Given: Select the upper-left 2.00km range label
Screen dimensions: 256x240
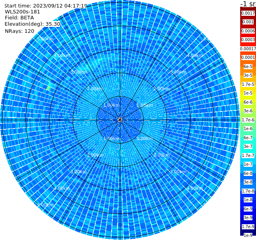Looking at the screenshot, I should pyautogui.click(x=95, y=89).
